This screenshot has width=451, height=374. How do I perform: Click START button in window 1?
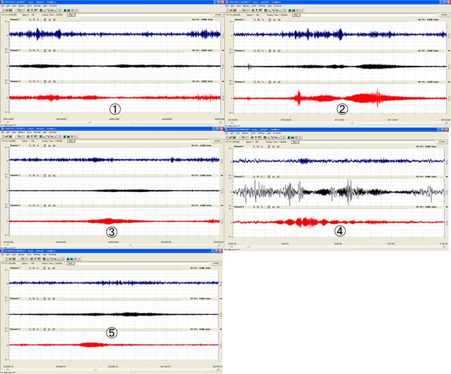click(217, 15)
